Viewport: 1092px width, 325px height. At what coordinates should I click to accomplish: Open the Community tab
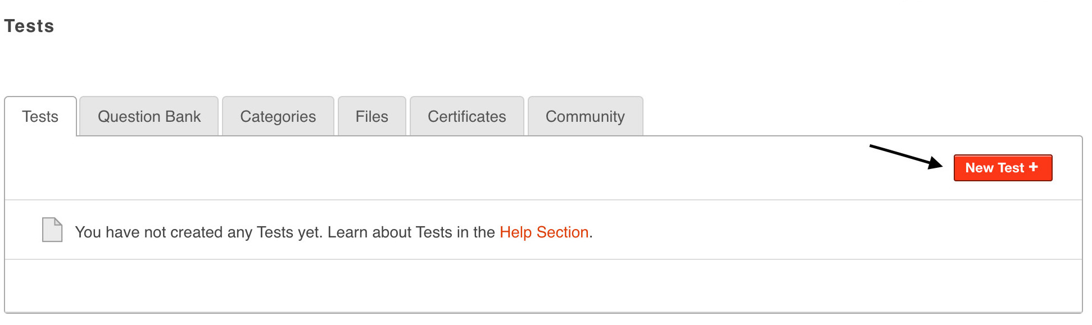click(585, 117)
